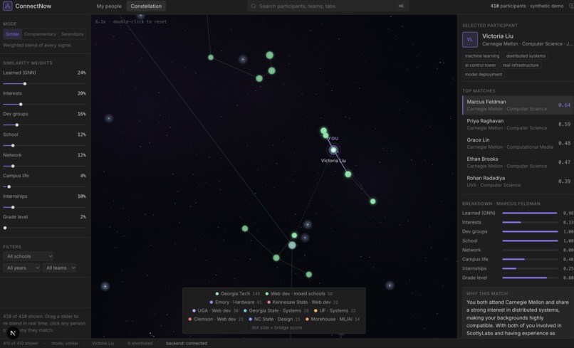Image resolution: width=574 pixels, height=348 pixels.
Task: Click the UF · Systems legend entry
Action: pos(335,311)
